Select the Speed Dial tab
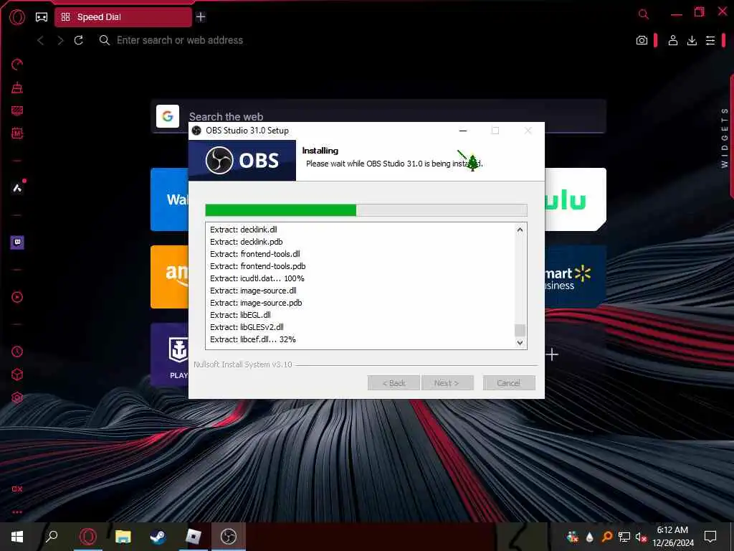This screenshot has width=734, height=551. [123, 17]
